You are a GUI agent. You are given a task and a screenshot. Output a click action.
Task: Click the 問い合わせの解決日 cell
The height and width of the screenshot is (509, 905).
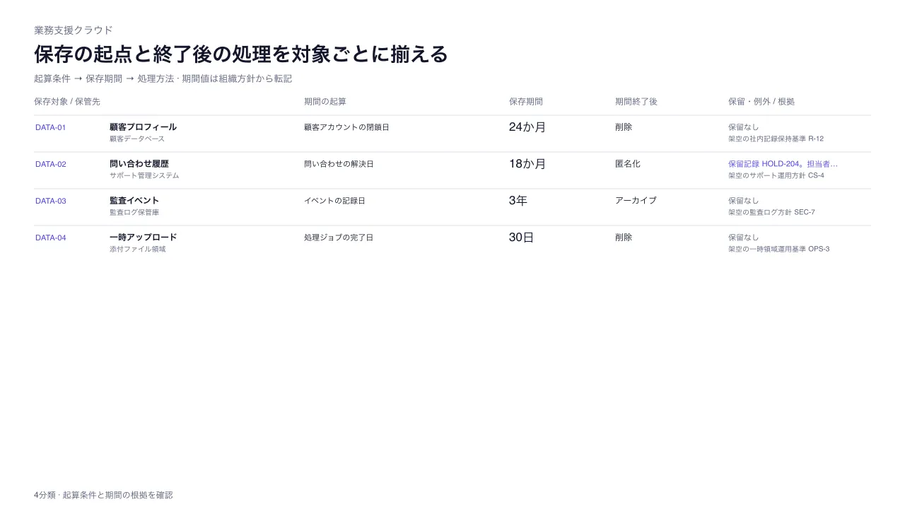click(x=339, y=164)
